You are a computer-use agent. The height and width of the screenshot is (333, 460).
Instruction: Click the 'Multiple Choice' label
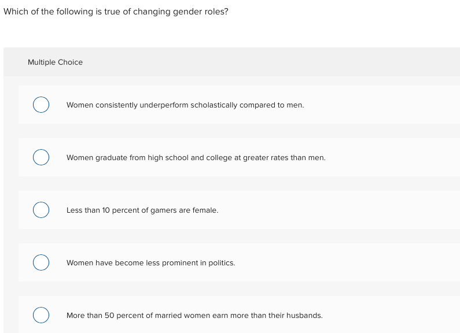click(55, 62)
